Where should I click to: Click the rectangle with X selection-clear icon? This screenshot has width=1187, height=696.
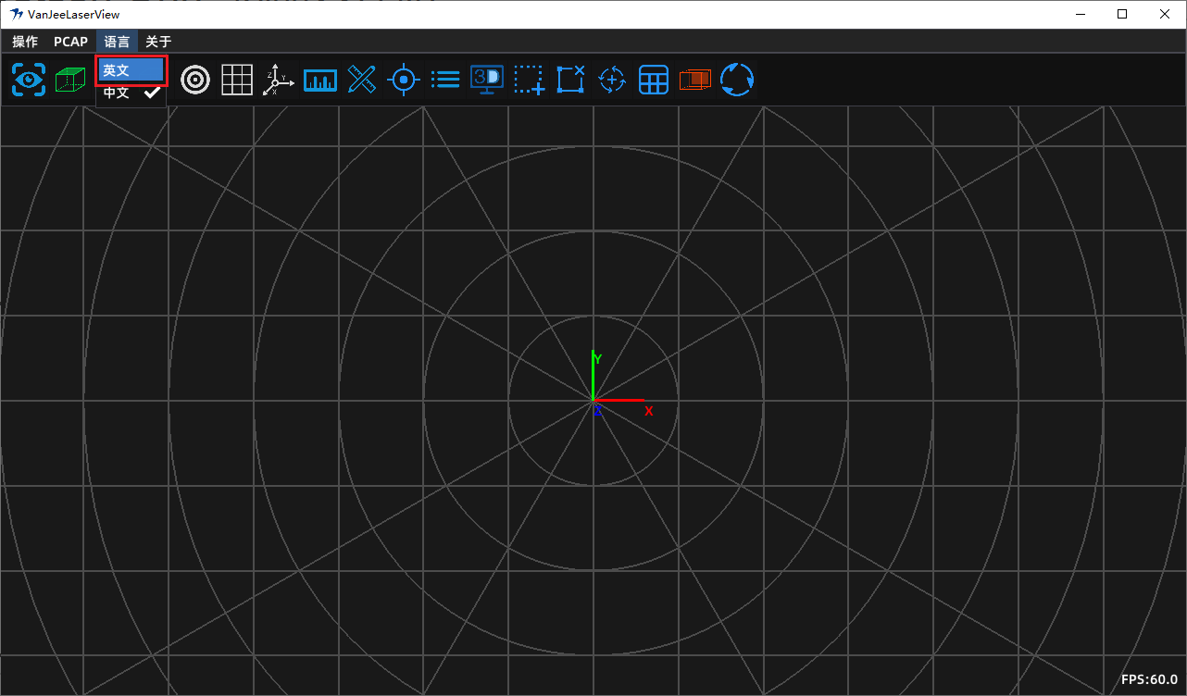[x=570, y=81]
